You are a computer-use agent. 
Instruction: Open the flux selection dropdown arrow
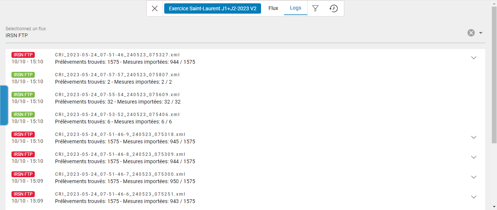(x=481, y=33)
